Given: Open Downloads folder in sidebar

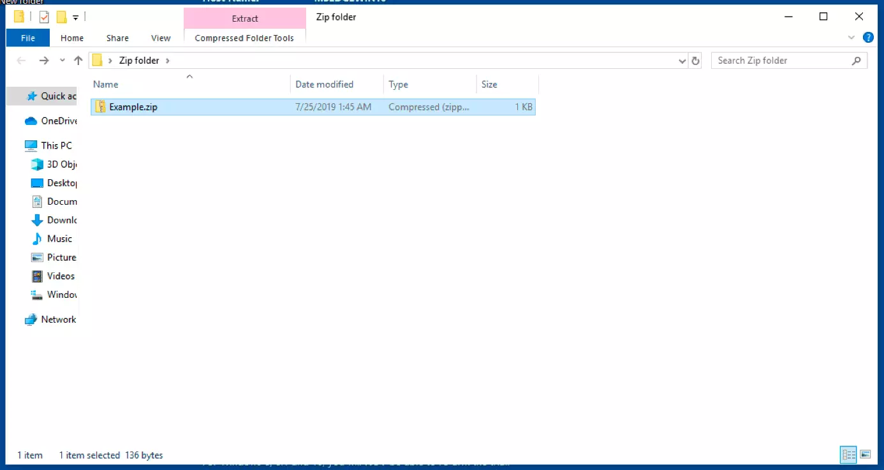Looking at the screenshot, I should pos(54,220).
